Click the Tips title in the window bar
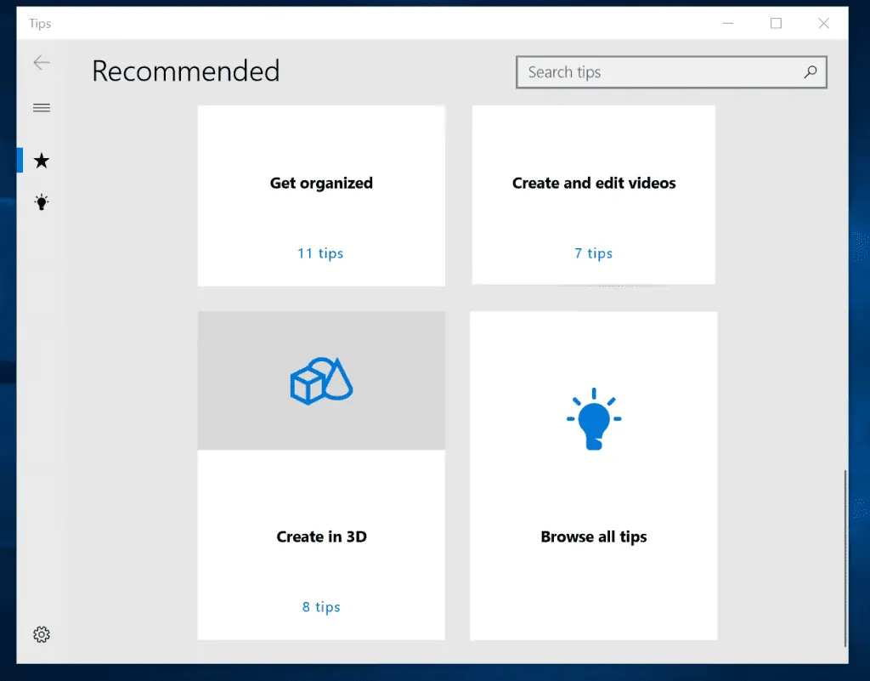The width and height of the screenshot is (870, 681). coord(39,23)
